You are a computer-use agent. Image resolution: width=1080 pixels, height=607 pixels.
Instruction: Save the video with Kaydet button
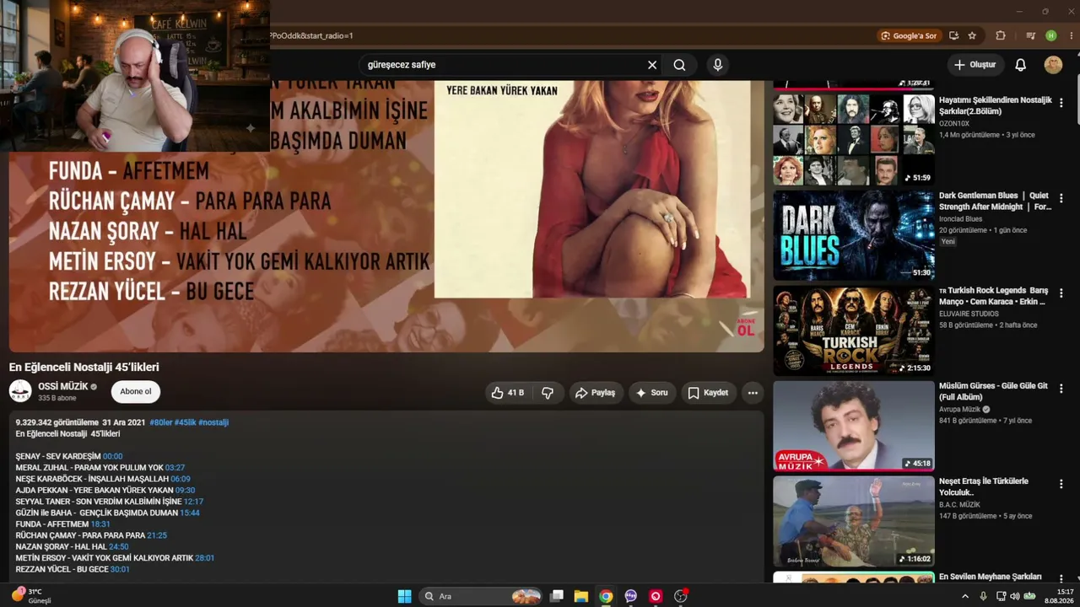(708, 393)
